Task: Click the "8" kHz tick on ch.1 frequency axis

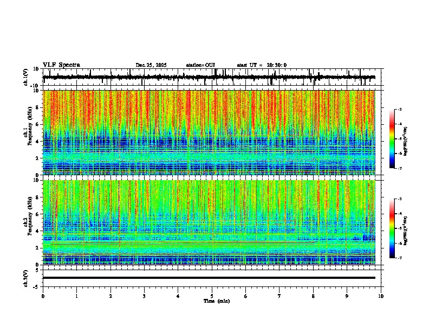Action: click(x=38, y=107)
